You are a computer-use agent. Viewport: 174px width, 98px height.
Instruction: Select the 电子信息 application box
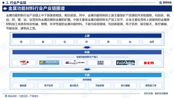click(49, 85)
